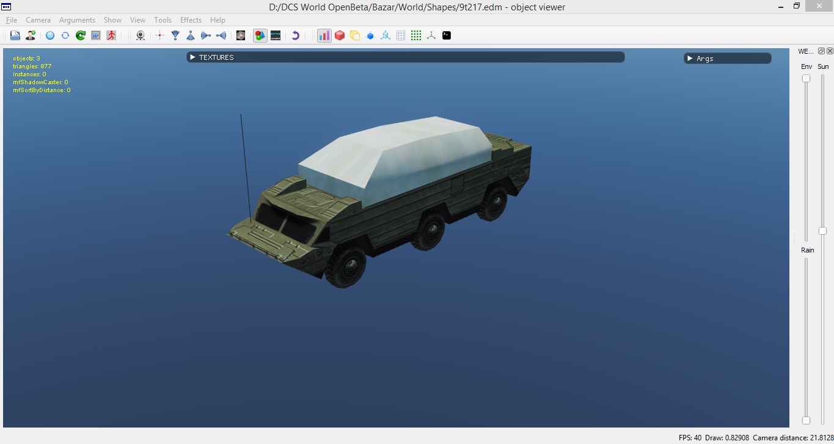Click the Sun slider handle

[x=822, y=231]
